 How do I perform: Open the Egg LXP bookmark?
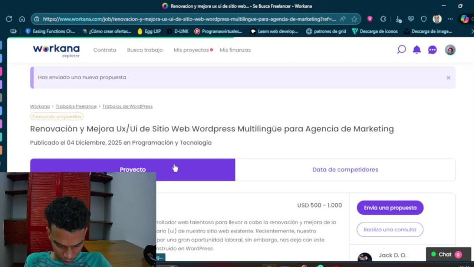(x=149, y=32)
